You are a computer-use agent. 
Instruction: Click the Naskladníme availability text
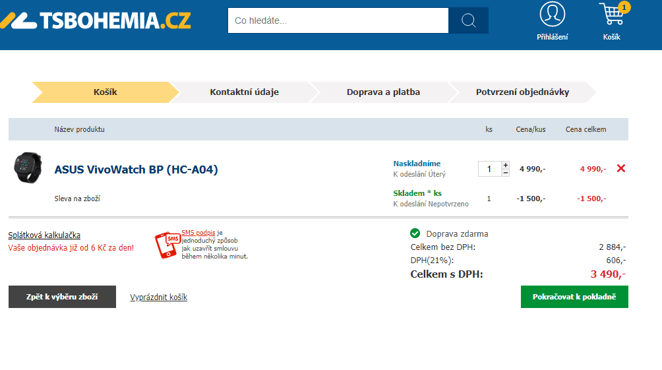(417, 164)
